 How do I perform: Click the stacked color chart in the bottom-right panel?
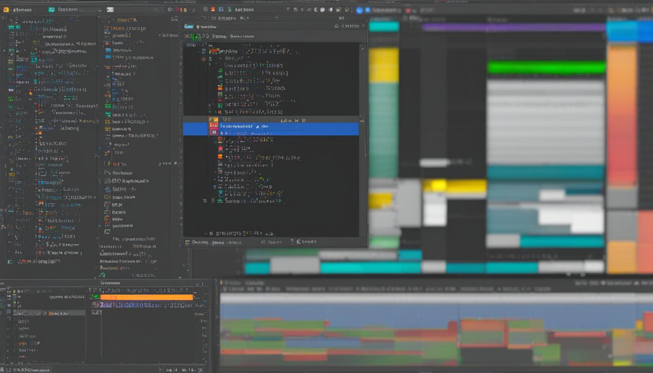(x=436, y=334)
